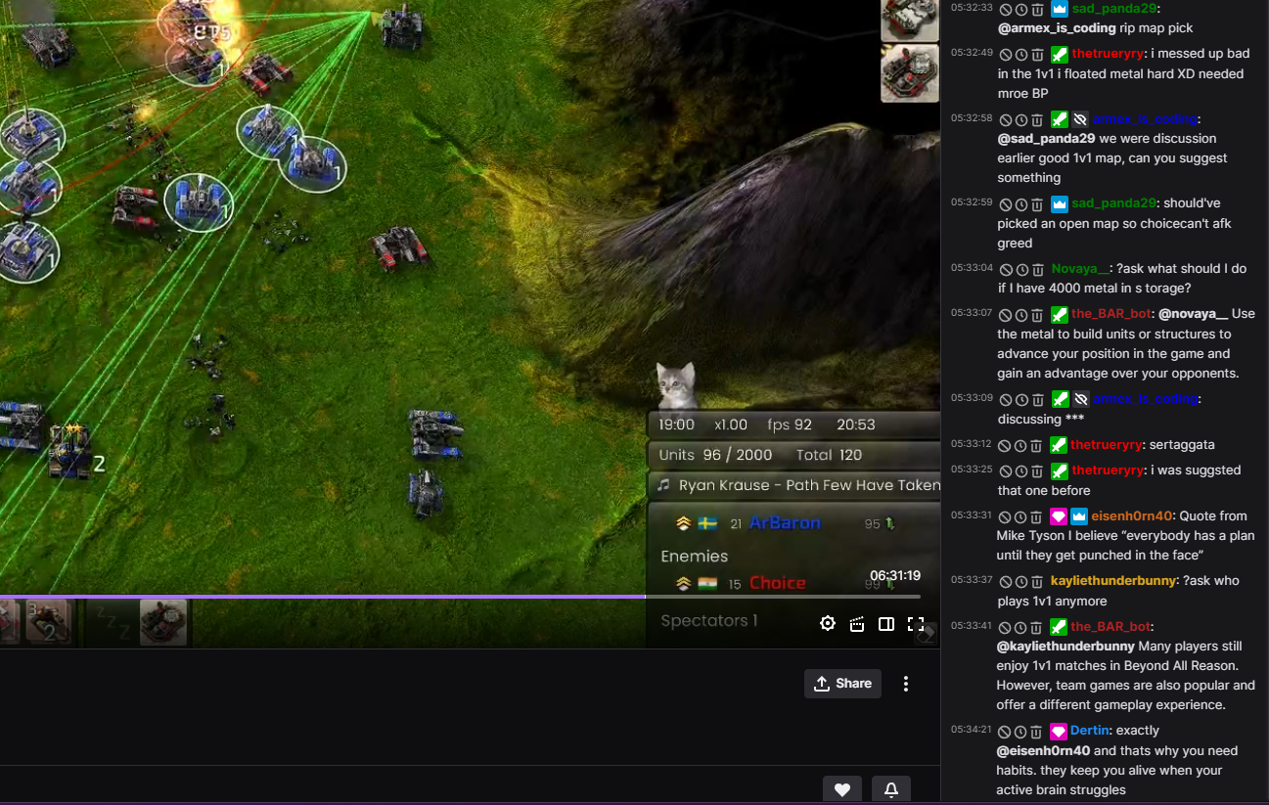1269x805 pixels.
Task: Delete the 05:33:12 sertaggata message
Action: [1037, 445]
